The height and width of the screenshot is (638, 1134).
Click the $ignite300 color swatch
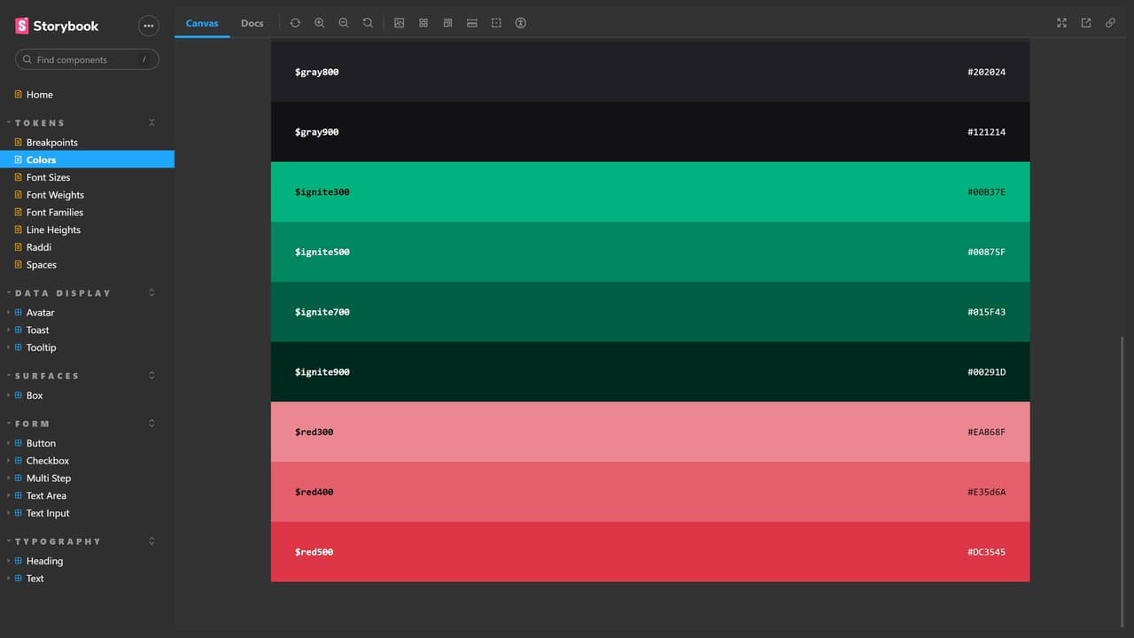coord(649,192)
